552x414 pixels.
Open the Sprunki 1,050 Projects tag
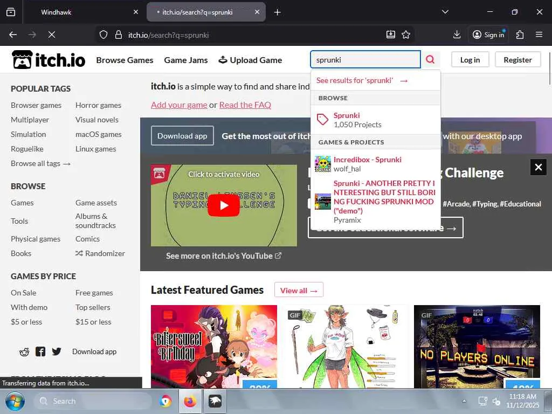(376, 120)
